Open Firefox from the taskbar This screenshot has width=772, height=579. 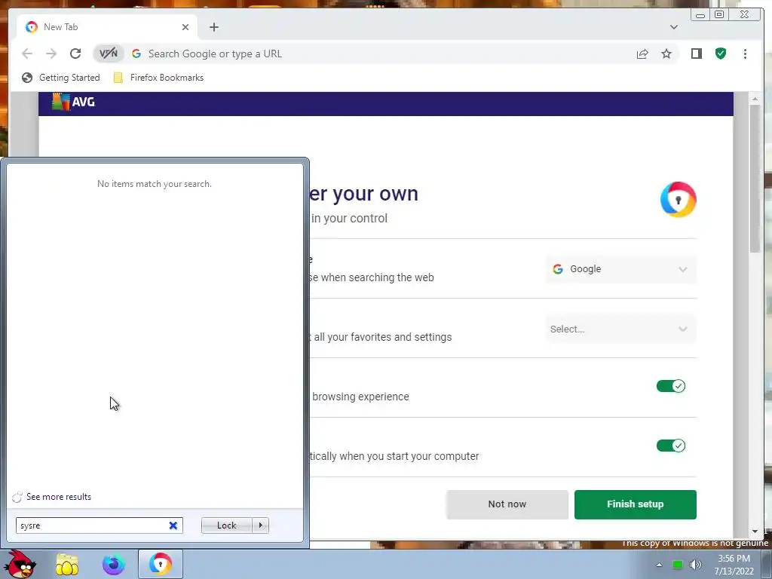(x=113, y=564)
